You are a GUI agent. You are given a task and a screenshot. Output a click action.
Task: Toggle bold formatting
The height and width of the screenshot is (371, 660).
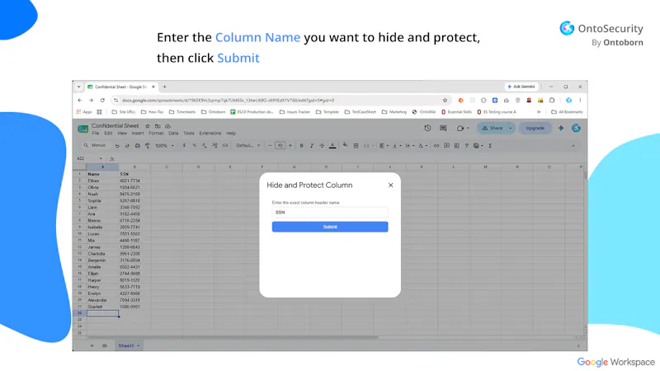pos(301,146)
